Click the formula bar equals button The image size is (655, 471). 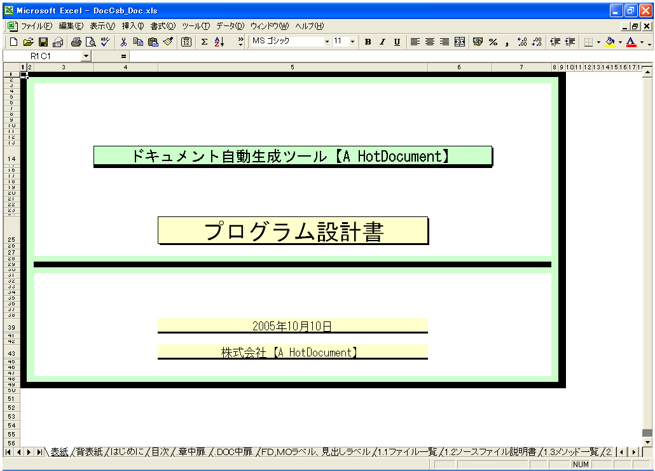coord(123,56)
